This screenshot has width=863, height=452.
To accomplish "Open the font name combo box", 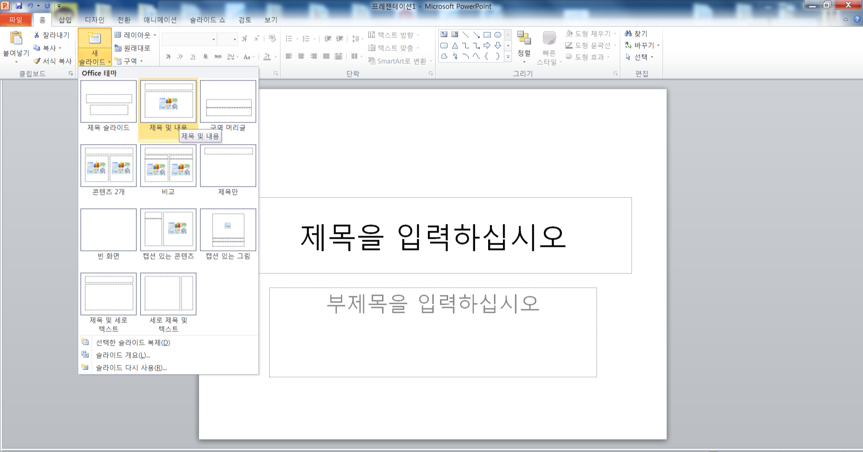I will (189, 39).
